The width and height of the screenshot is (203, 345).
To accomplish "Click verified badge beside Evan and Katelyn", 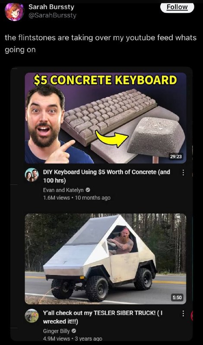I will 88,190.
